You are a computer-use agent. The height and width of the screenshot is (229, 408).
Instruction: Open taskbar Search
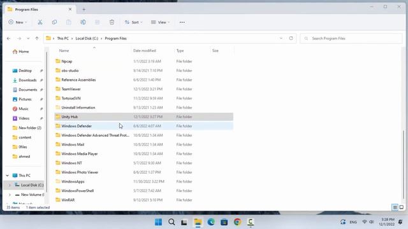pos(171,222)
